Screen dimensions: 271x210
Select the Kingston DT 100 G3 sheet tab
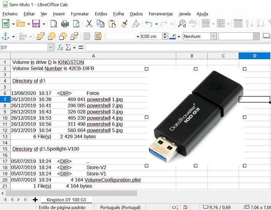coord(66,200)
